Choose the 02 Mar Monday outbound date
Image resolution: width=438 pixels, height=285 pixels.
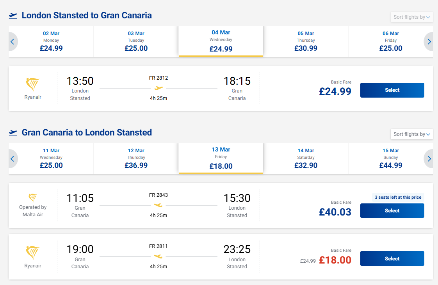coord(51,41)
